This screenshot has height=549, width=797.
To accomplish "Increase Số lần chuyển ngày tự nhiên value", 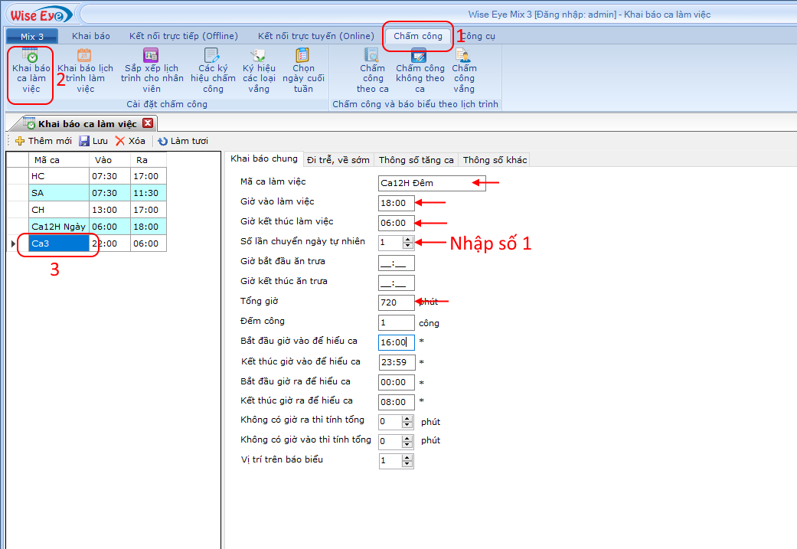I will pos(408,239).
